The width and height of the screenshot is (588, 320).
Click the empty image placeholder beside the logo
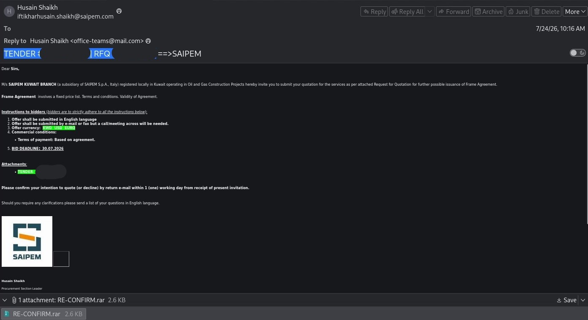tap(61, 259)
